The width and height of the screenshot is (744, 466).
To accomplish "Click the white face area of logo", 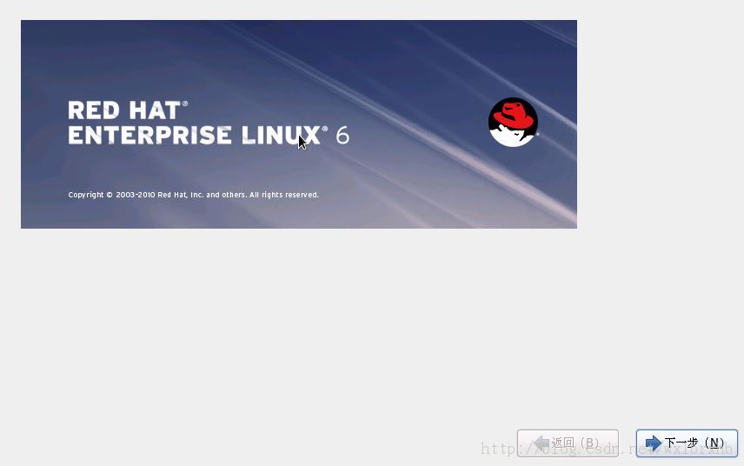I will pyautogui.click(x=513, y=137).
